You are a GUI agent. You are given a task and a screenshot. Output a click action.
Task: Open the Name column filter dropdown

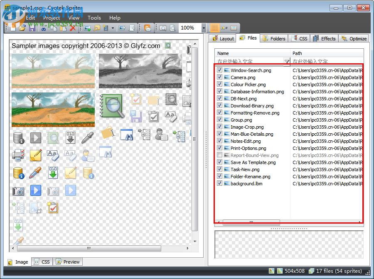[286, 61]
